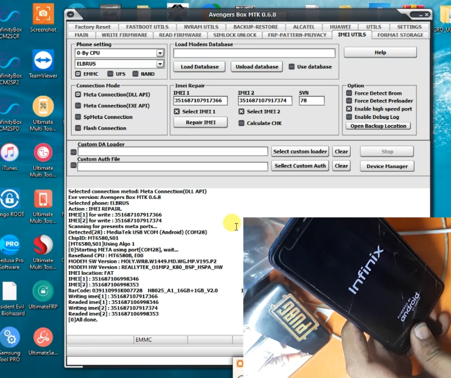Open Device Manager button
The image size is (451, 378).
(x=387, y=166)
